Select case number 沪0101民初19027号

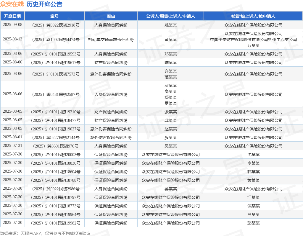pos(56,129)
